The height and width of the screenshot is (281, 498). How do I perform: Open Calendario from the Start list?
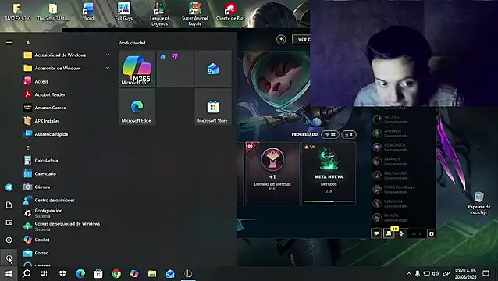click(x=66, y=174)
